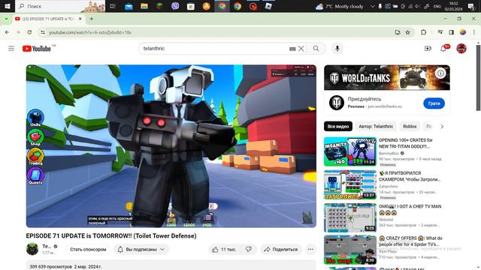Expand the subscribed notification dropdown

(x=162, y=250)
